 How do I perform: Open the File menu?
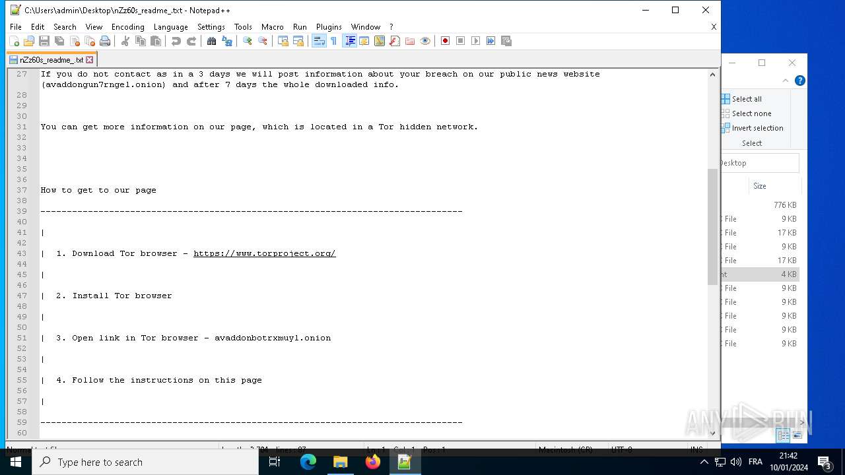pyautogui.click(x=16, y=27)
